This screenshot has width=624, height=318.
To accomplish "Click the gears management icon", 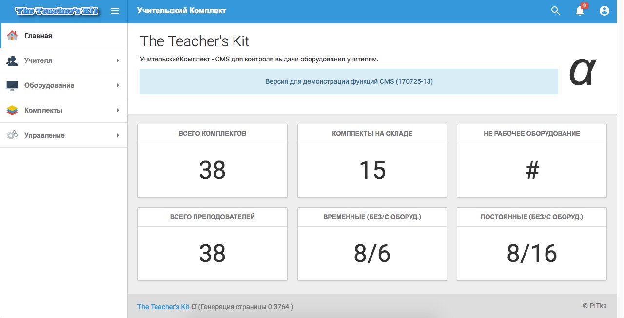I will tap(12, 135).
